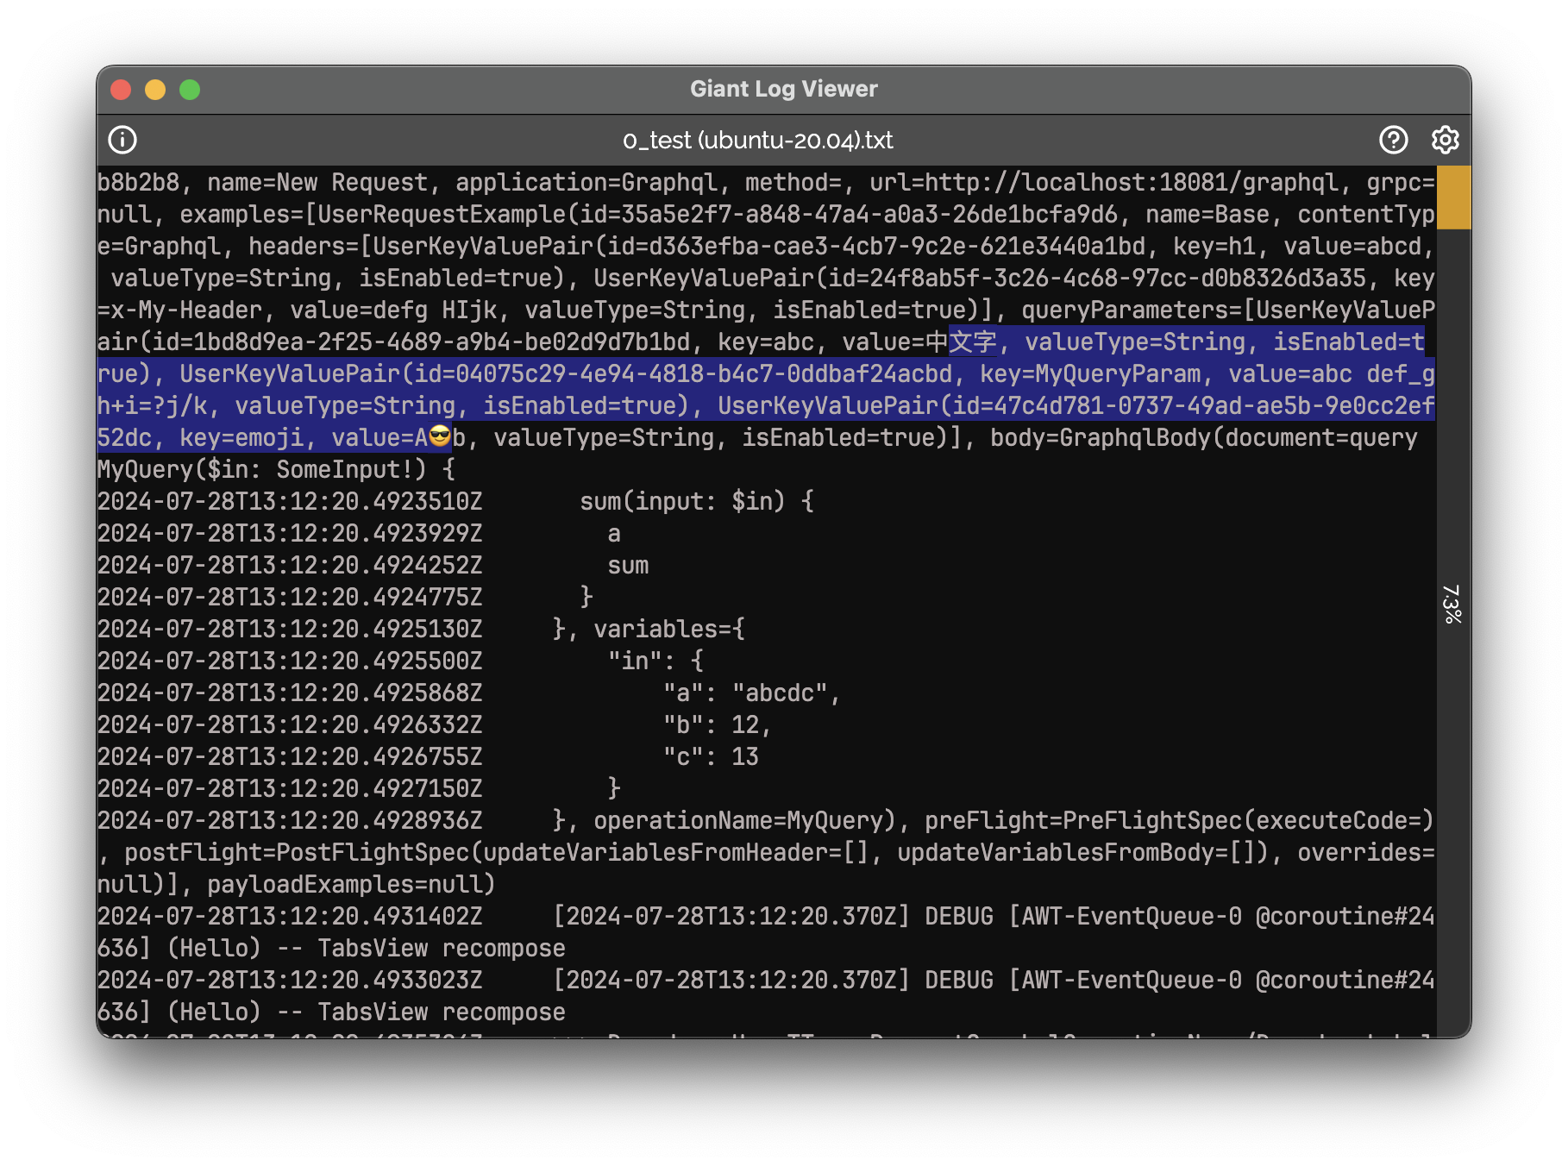The width and height of the screenshot is (1568, 1166).
Task: Click the yellow minimize window button
Action: 155,90
